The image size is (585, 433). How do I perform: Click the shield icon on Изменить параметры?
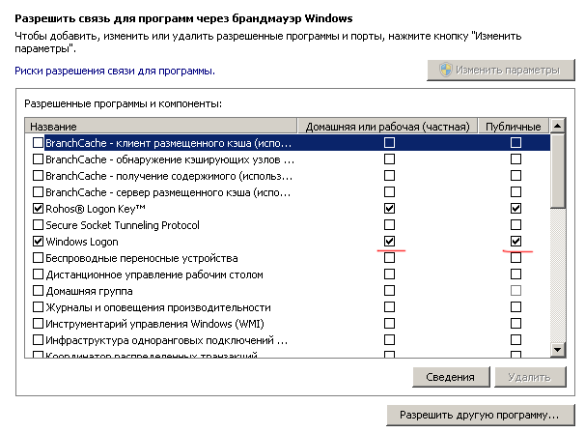click(x=445, y=70)
